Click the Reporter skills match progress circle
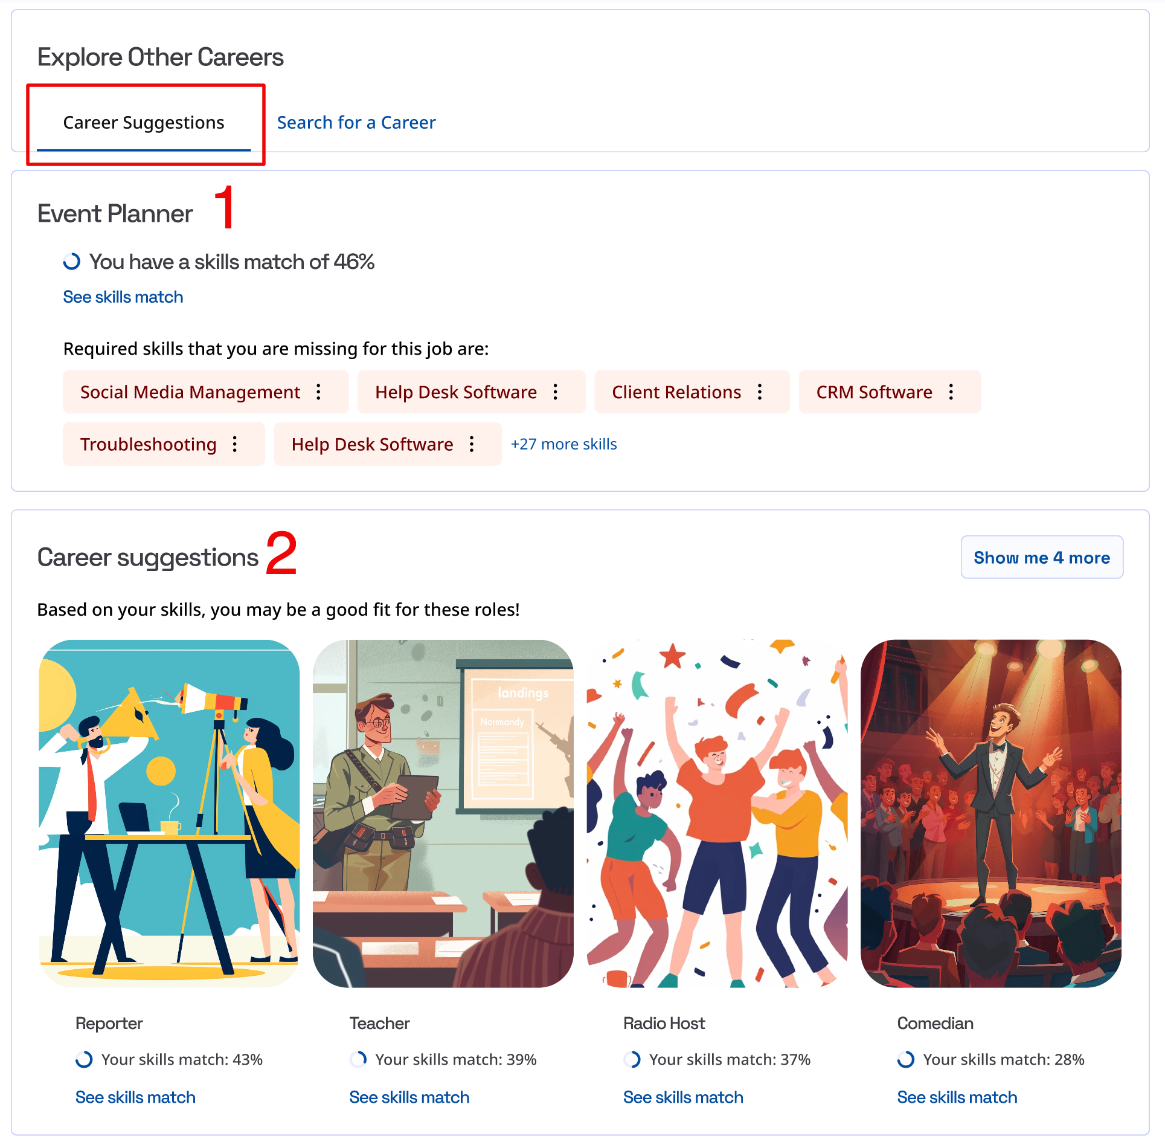The image size is (1165, 1142). [x=85, y=1059]
